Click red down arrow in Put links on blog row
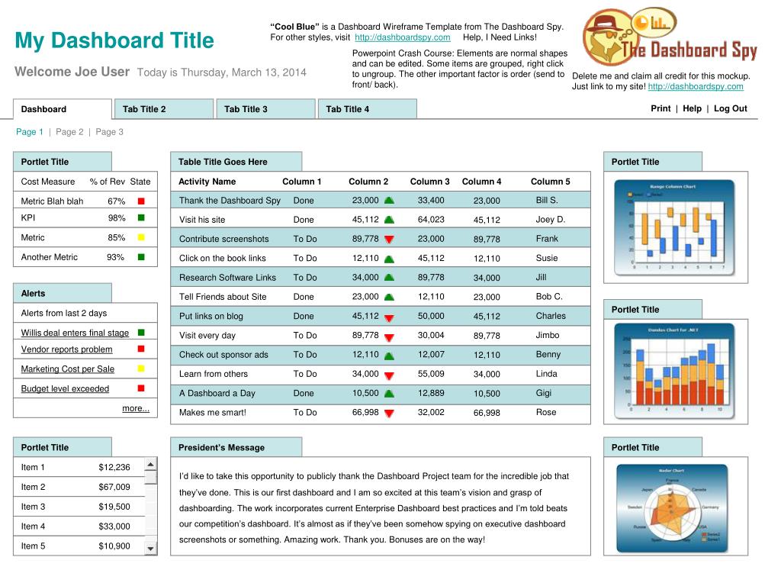 coord(390,317)
